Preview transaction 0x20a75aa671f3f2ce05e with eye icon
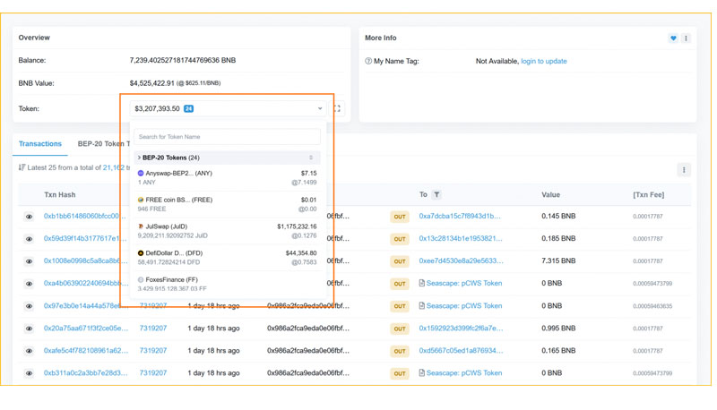Screen dimensions: 717x410 [x=29, y=329]
